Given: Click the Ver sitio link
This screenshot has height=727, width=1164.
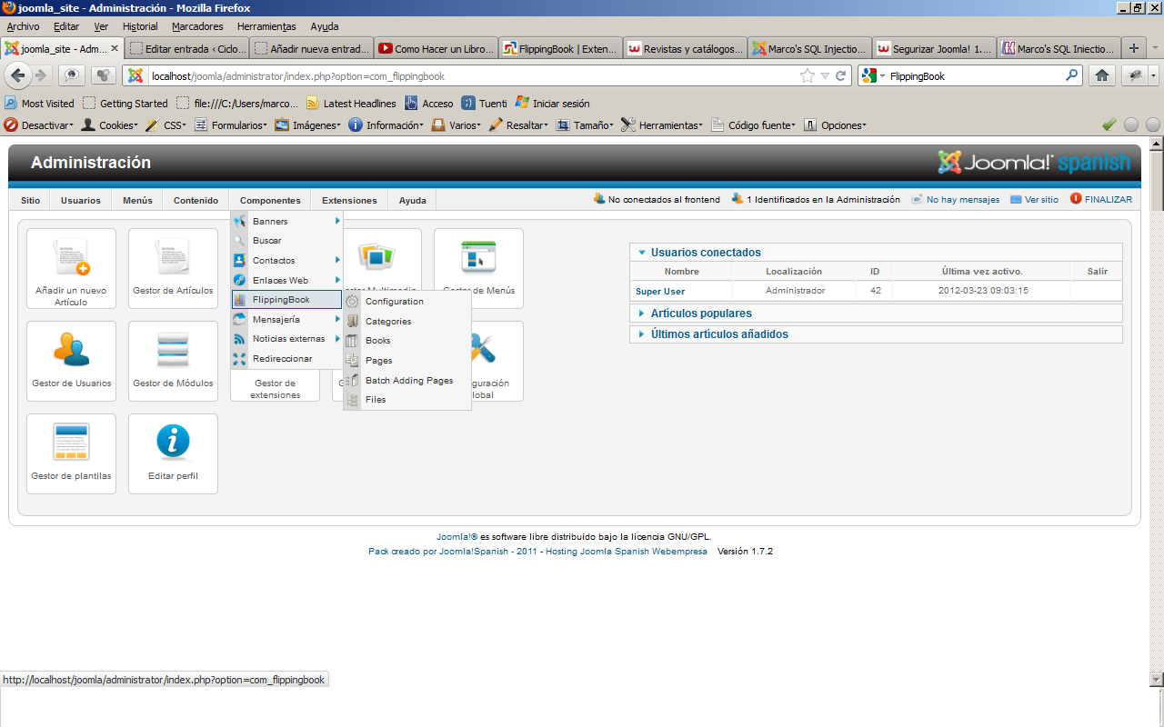Looking at the screenshot, I should pos(1040,200).
